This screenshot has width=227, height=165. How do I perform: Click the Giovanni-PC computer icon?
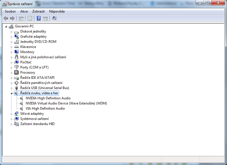(11, 26)
